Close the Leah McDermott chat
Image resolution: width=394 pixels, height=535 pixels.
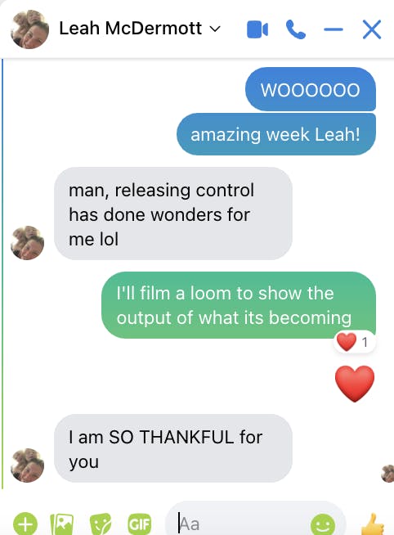(x=372, y=29)
